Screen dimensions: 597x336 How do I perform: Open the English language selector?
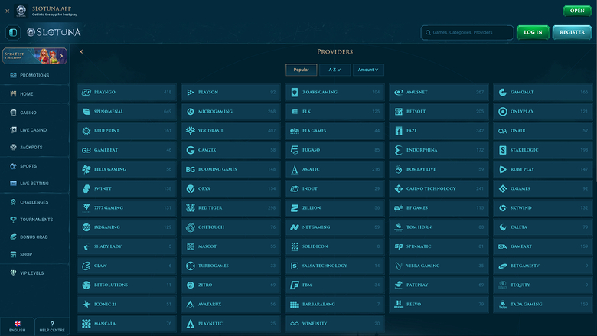point(17,326)
